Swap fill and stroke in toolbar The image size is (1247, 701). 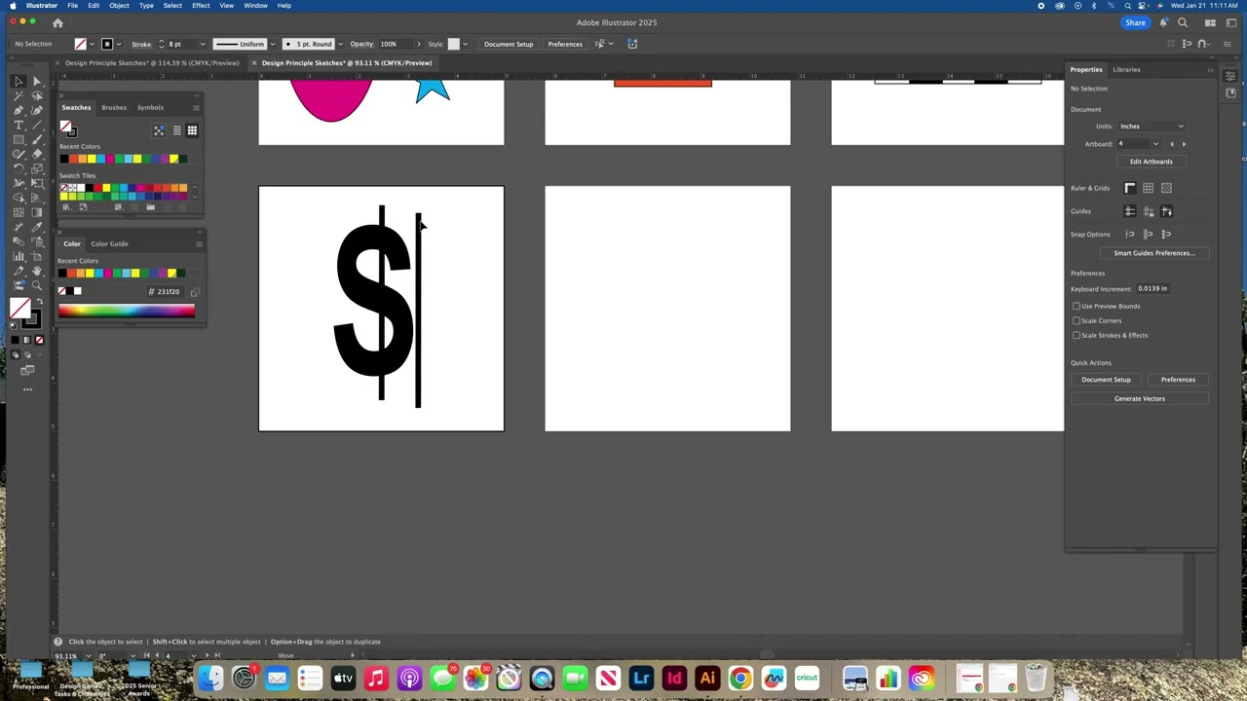tap(40, 300)
